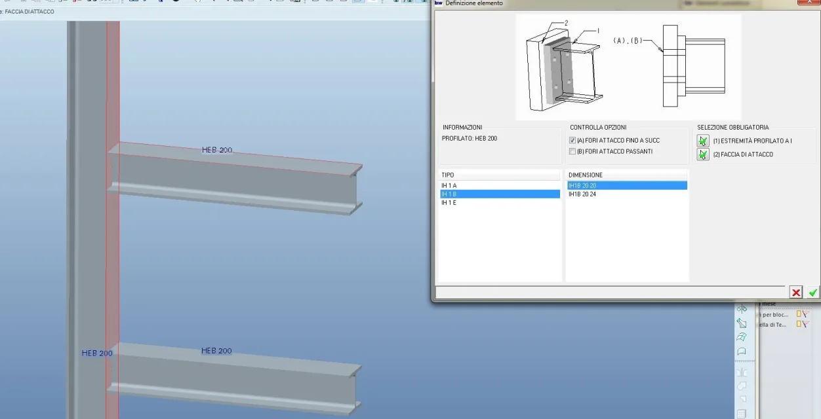
Task: Click the upper beam's HEB 200 label
Action: (217, 150)
